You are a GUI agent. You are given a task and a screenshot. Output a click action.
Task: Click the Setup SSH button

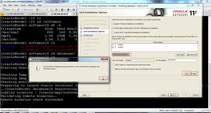[194, 74]
